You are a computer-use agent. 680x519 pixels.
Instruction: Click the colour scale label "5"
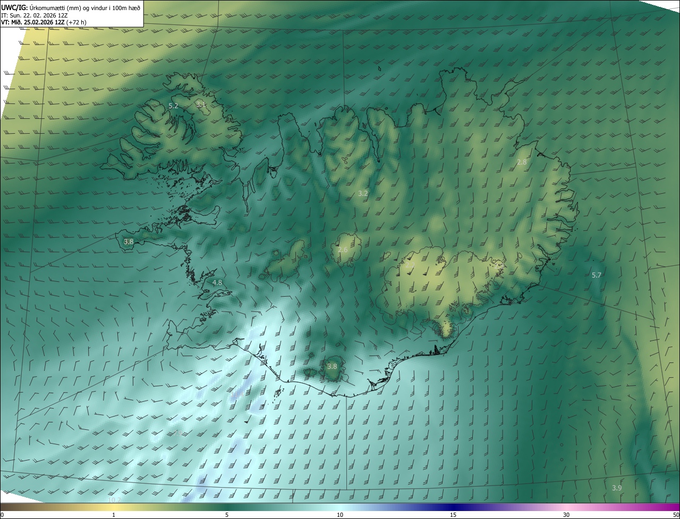227,515
